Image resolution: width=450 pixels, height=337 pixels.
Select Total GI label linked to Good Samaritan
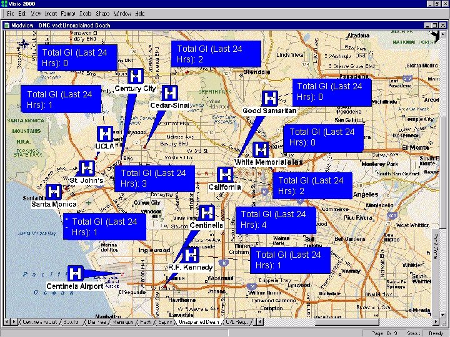coord(332,92)
